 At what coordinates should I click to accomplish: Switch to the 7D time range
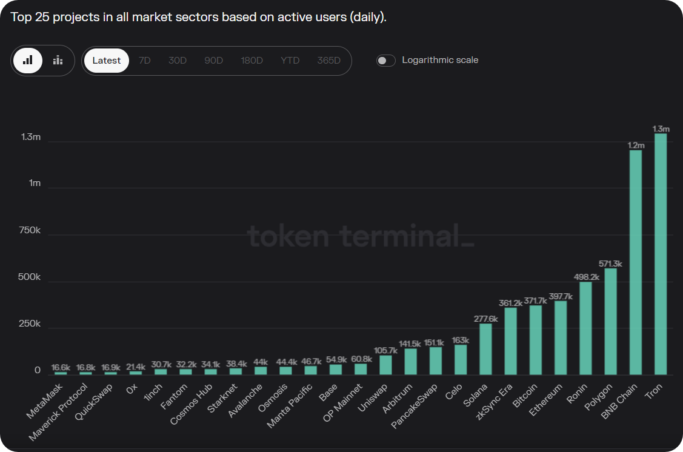145,61
